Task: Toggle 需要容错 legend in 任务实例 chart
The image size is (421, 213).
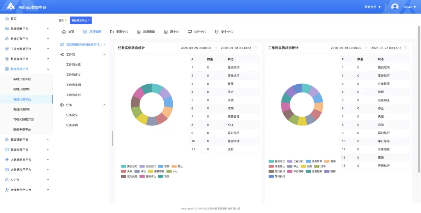Action: click(156, 171)
